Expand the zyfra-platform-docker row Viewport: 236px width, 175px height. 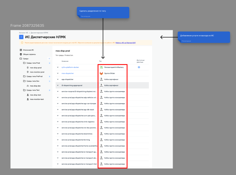pyautogui.click(x=58, y=67)
